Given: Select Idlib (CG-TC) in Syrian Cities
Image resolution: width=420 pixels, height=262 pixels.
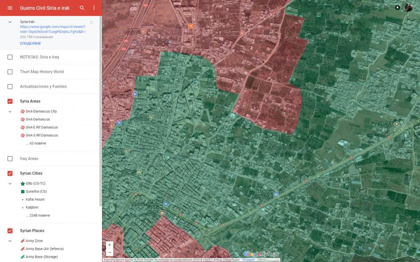Looking at the screenshot, I should click(36, 184).
